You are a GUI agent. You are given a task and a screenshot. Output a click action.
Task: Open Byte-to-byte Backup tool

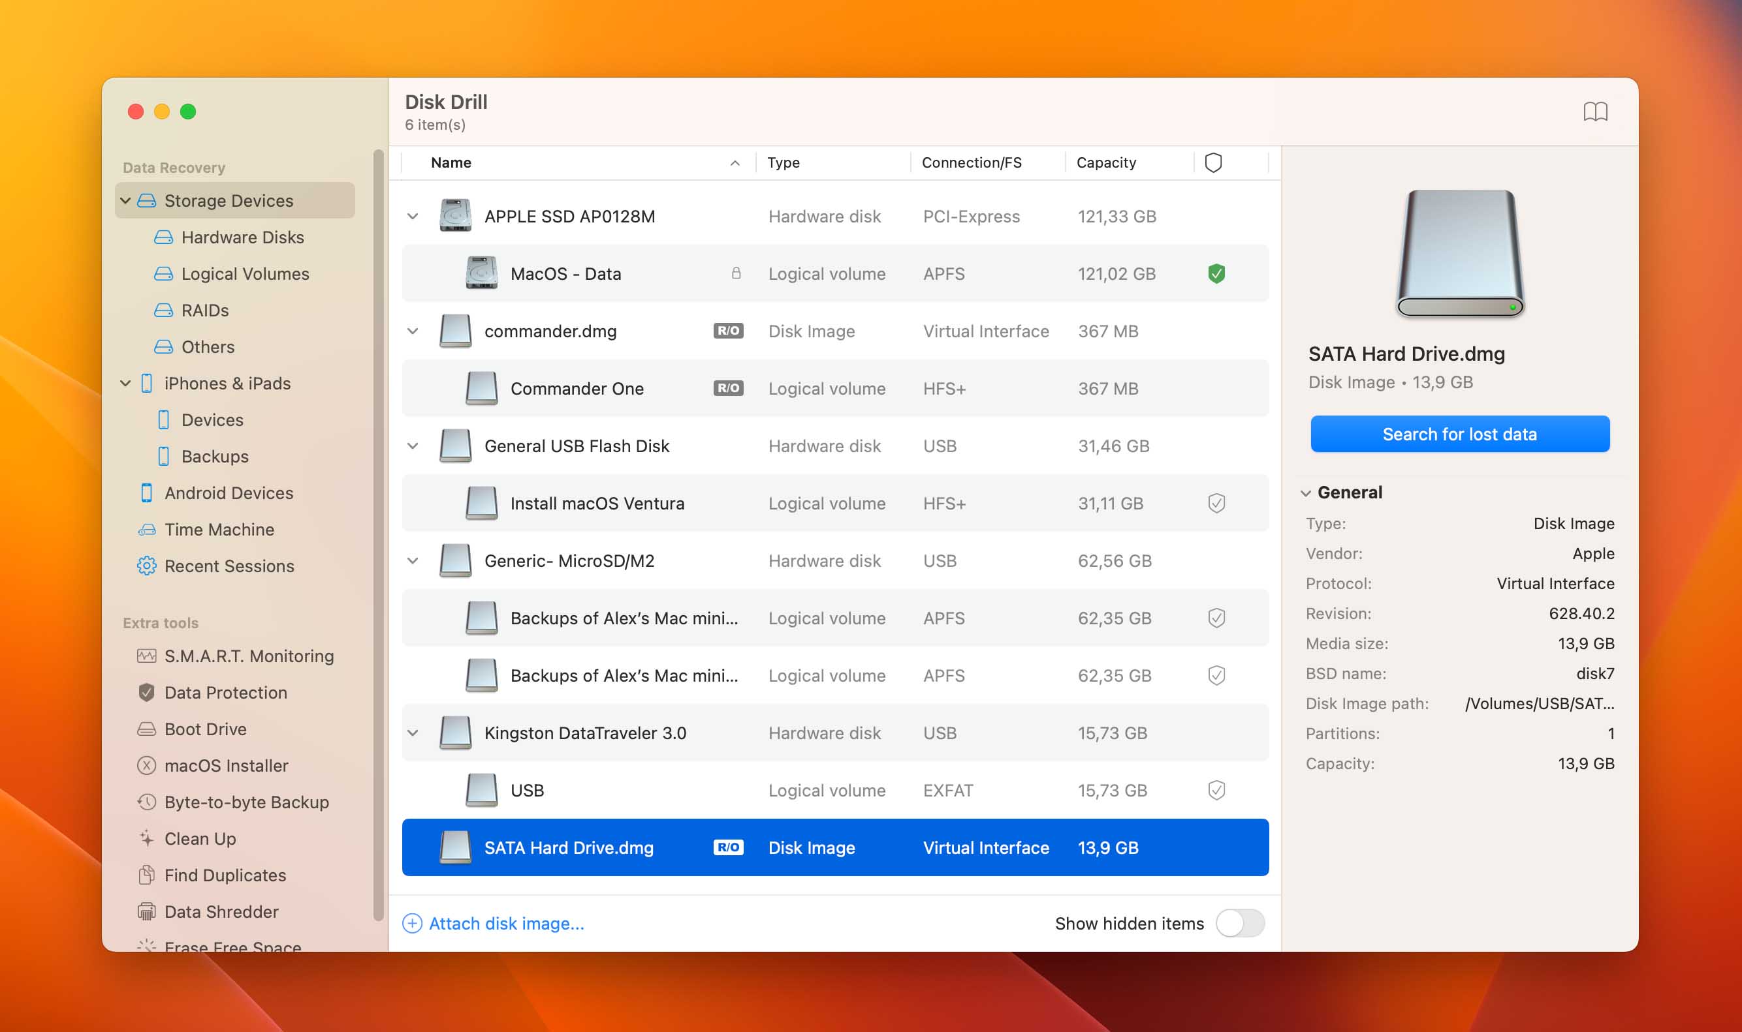click(x=232, y=802)
